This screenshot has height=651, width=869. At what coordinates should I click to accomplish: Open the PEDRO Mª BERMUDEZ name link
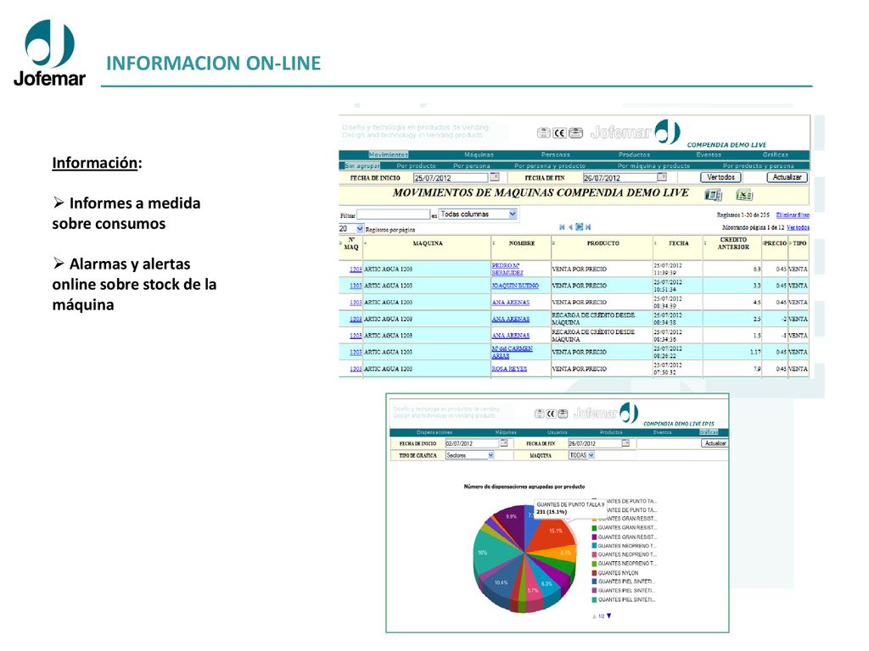(507, 269)
